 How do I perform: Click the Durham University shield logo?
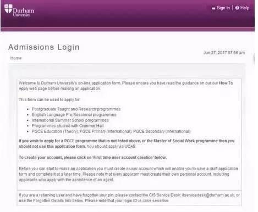coord(8,9)
